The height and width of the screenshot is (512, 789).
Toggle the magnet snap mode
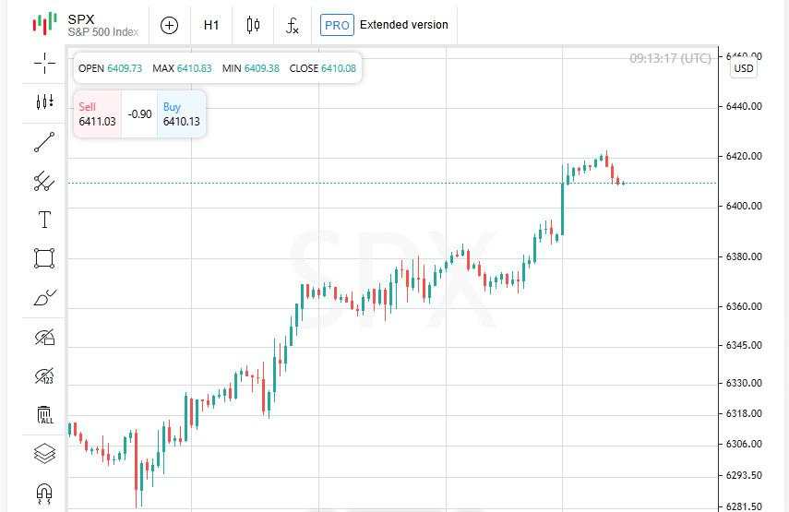click(x=44, y=494)
